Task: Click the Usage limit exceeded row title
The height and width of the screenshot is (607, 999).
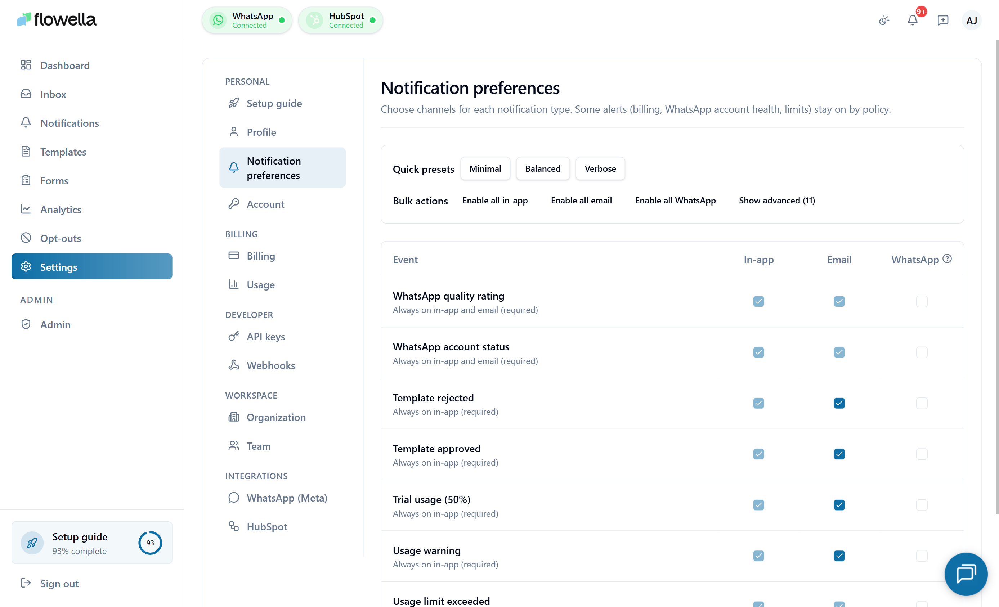Action: (441, 601)
